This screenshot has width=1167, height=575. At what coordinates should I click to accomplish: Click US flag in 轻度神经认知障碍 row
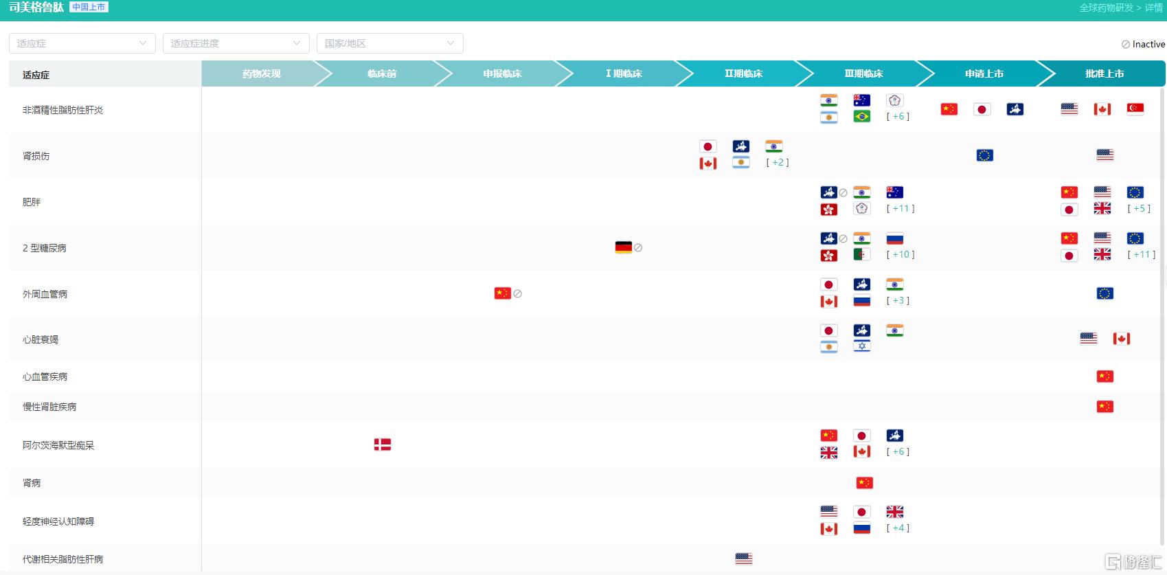point(829,512)
